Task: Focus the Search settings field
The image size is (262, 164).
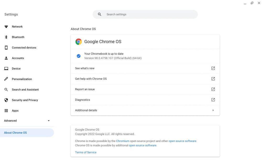Action: point(145,14)
